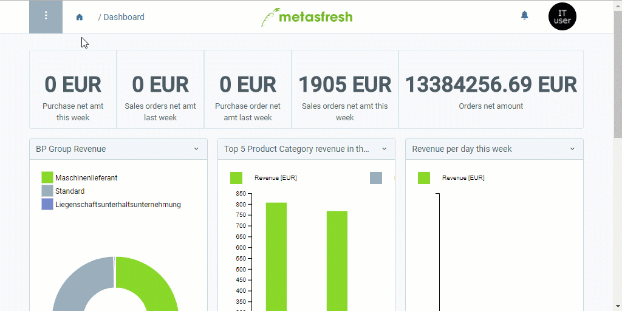Toggle Revenue [EUR] legend in per-day chart
This screenshot has width=622, height=311.
click(x=463, y=178)
